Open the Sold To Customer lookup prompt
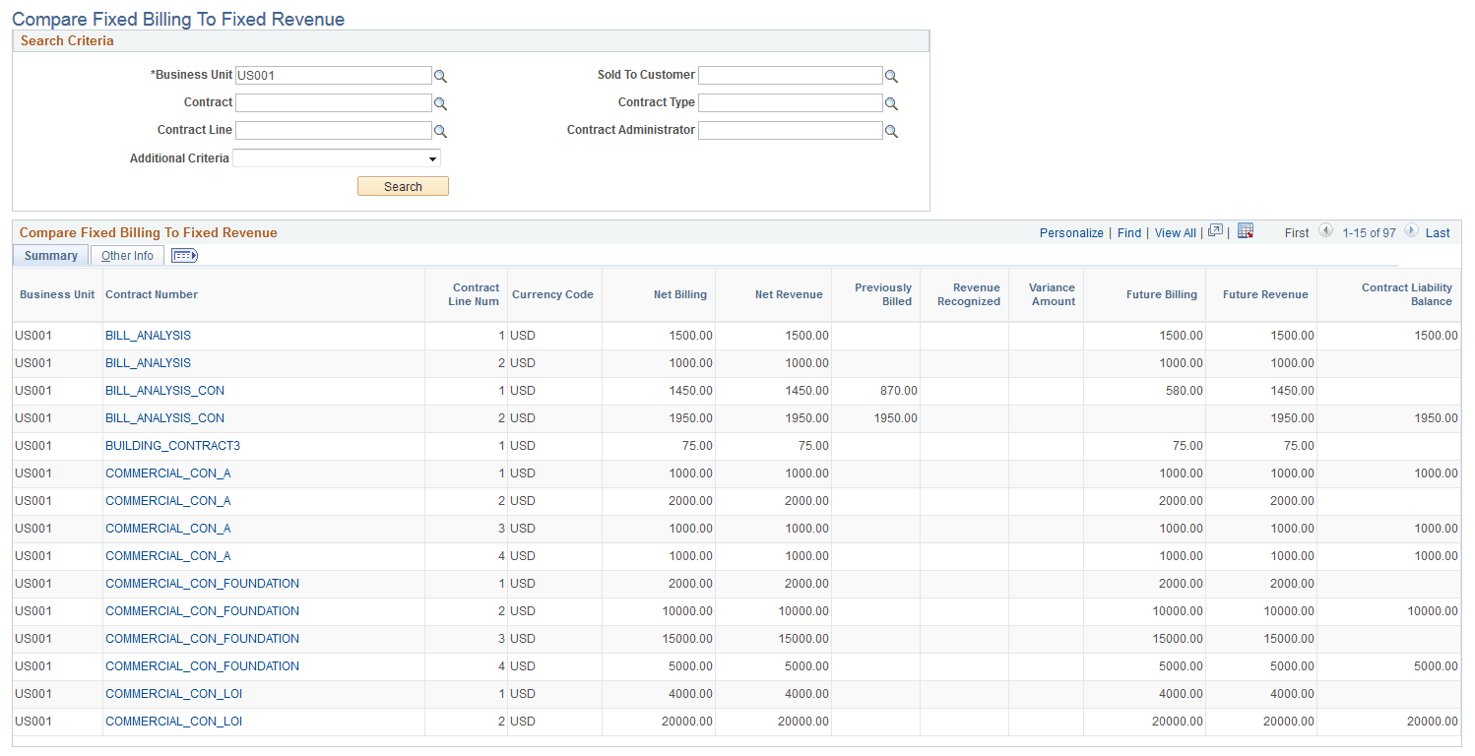This screenshot has width=1475, height=756. [892, 75]
